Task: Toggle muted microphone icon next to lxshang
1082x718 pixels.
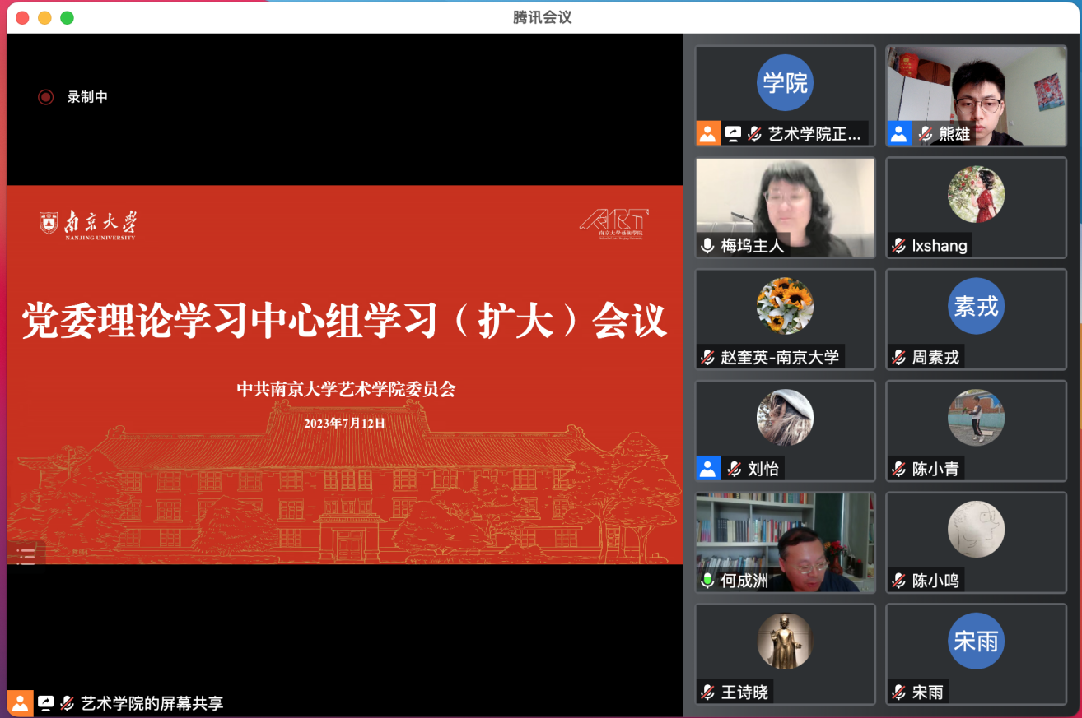Action: pyautogui.click(x=899, y=245)
